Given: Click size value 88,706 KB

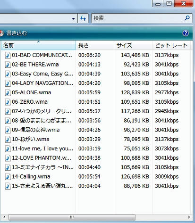Looking at the screenshot, I should click(136, 186).
